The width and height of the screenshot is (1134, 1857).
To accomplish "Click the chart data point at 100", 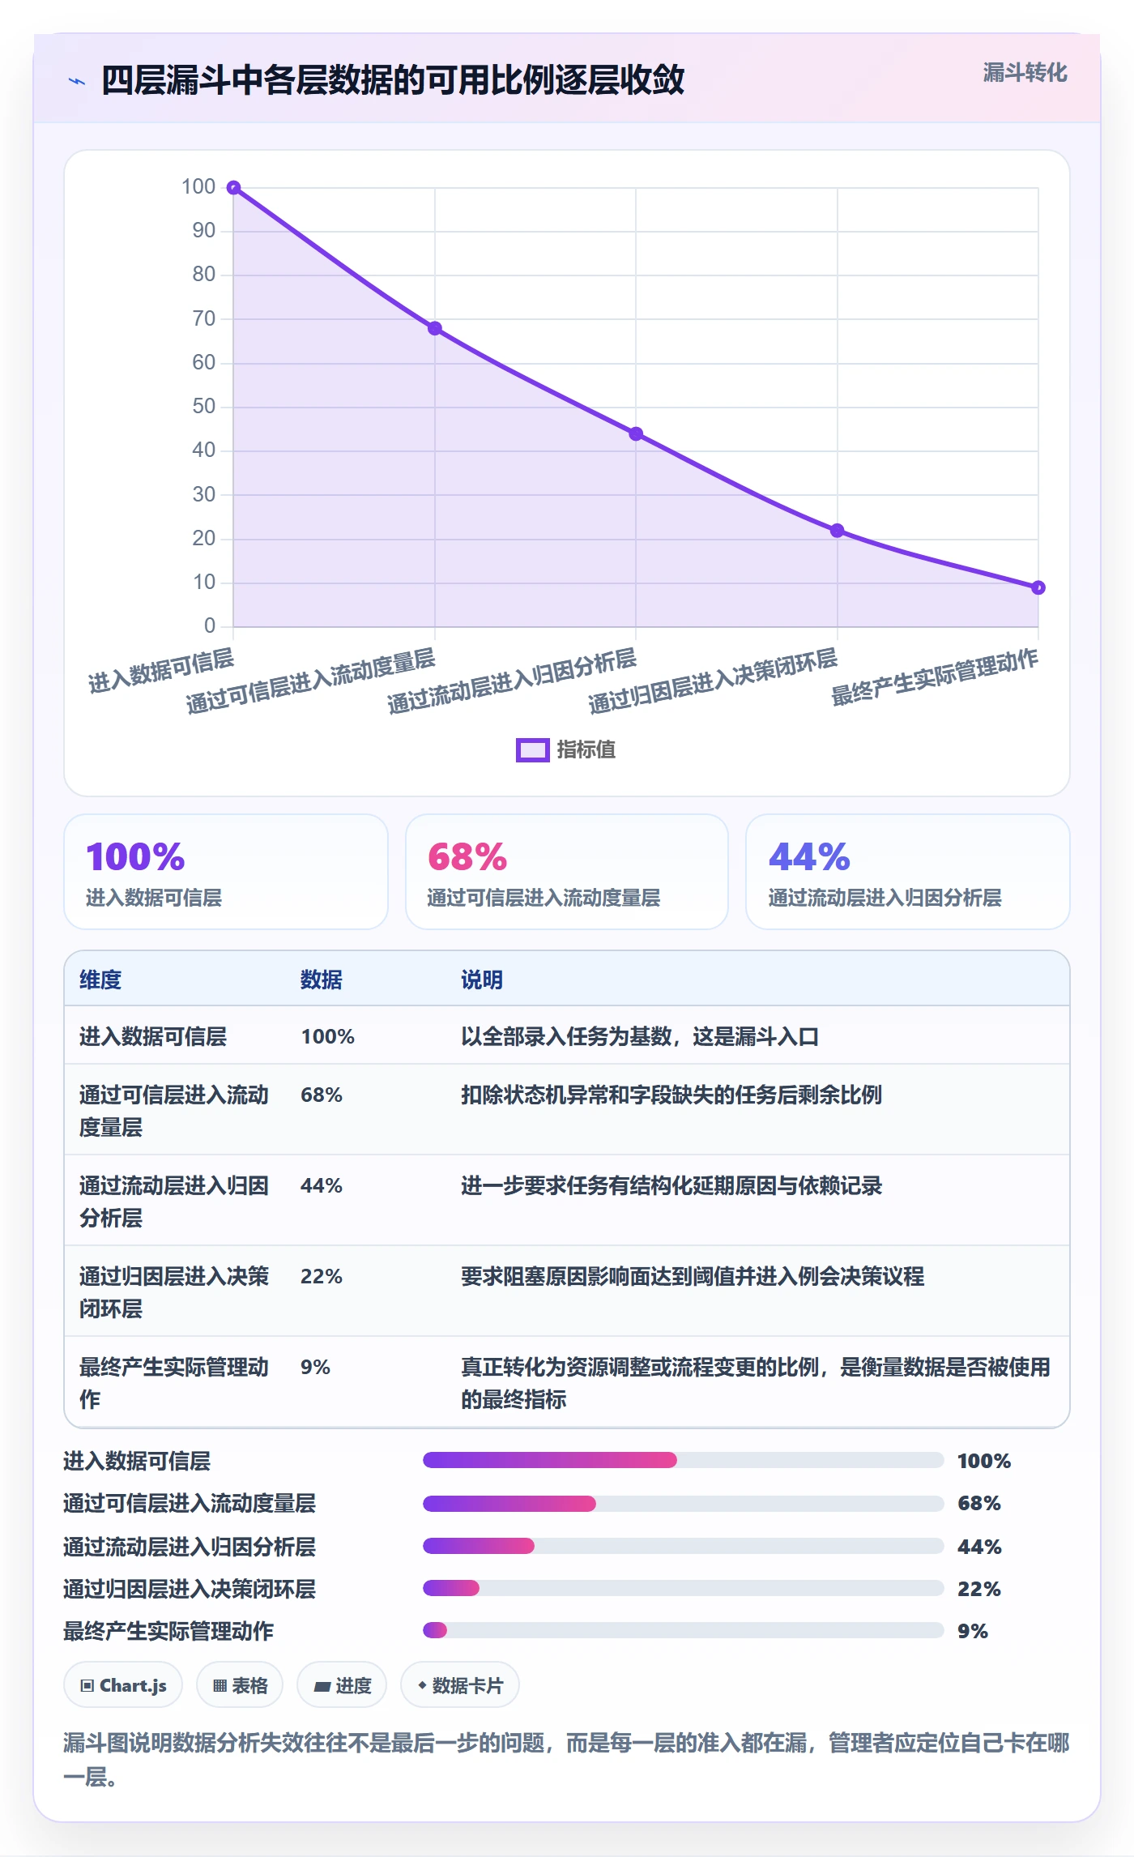I will point(233,188).
